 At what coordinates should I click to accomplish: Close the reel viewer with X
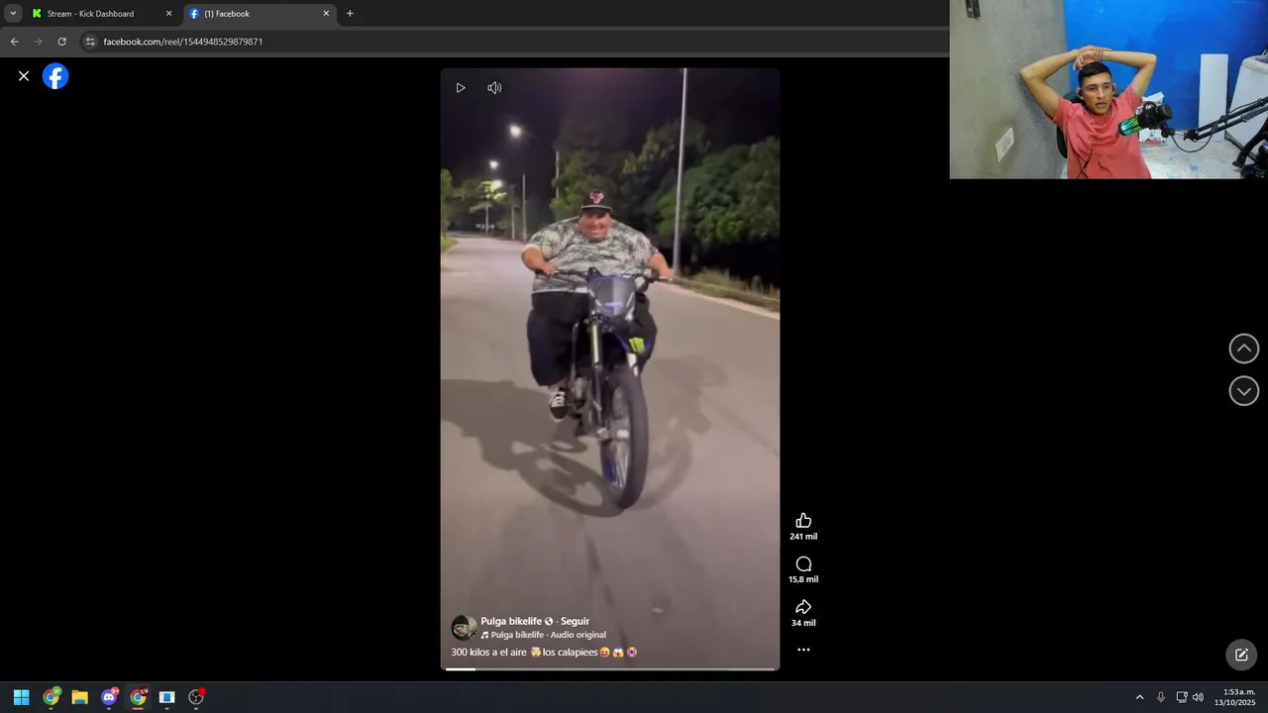pyautogui.click(x=24, y=76)
